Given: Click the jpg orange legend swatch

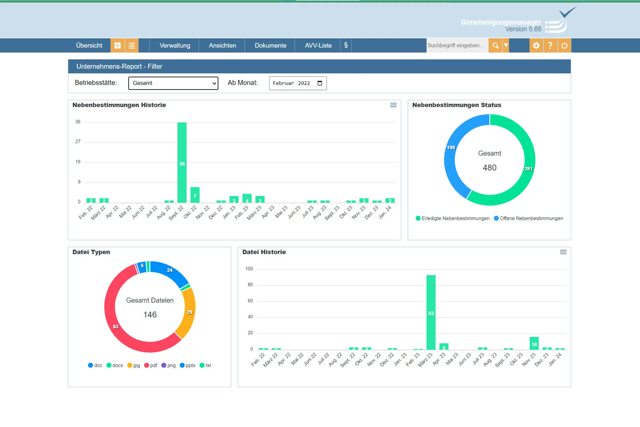Looking at the screenshot, I should (130, 366).
